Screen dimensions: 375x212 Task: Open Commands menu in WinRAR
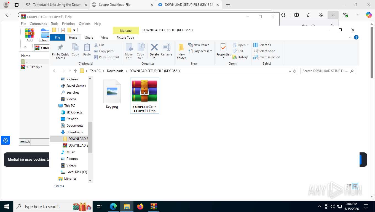[x=38, y=24]
